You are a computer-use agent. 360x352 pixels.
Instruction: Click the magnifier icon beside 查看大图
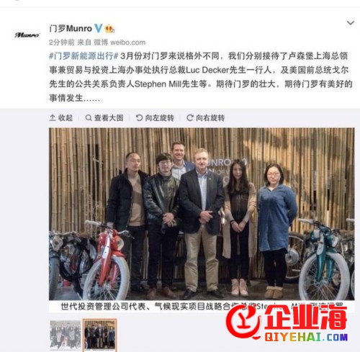(89, 118)
